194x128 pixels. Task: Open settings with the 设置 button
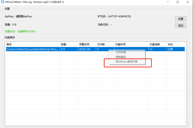[181, 19]
